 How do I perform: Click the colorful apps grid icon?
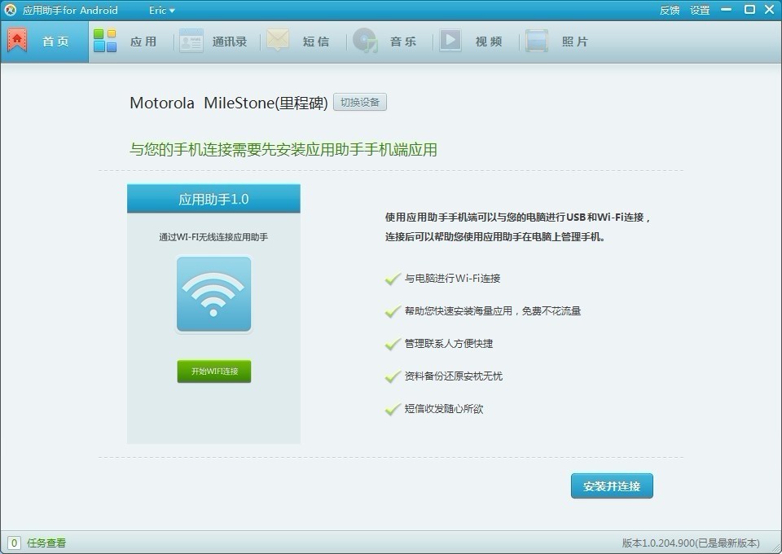(x=105, y=41)
